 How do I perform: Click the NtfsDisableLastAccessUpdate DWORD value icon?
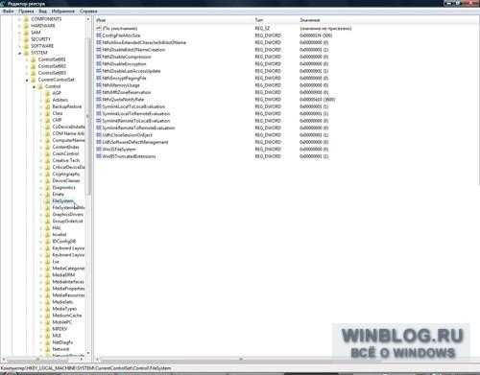[x=99, y=71]
